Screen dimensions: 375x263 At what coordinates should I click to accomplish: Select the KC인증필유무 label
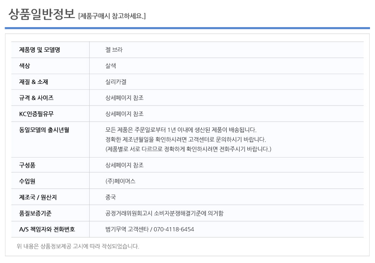tap(36, 114)
